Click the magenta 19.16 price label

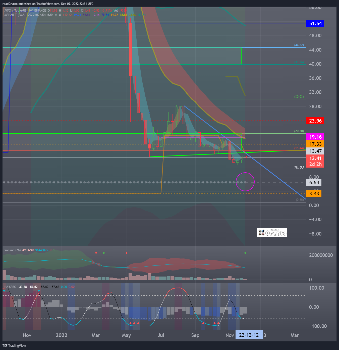click(315, 137)
